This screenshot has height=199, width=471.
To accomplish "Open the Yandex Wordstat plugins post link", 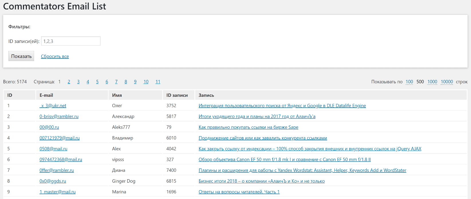I will (x=302, y=170).
